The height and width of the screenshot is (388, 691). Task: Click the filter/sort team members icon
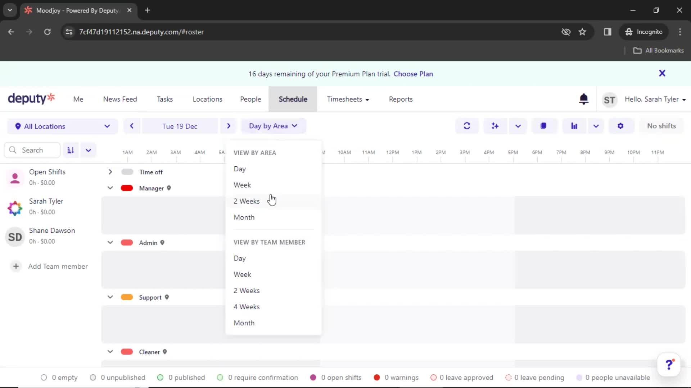click(70, 150)
